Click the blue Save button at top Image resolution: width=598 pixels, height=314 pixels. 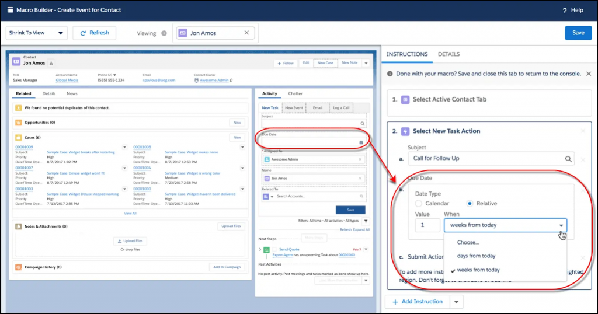[x=578, y=33]
